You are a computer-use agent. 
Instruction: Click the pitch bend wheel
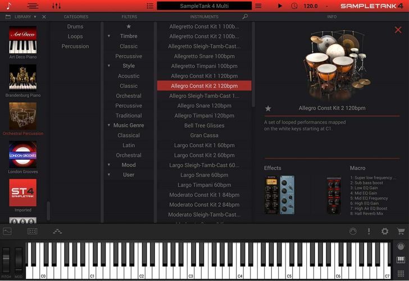tap(6, 260)
